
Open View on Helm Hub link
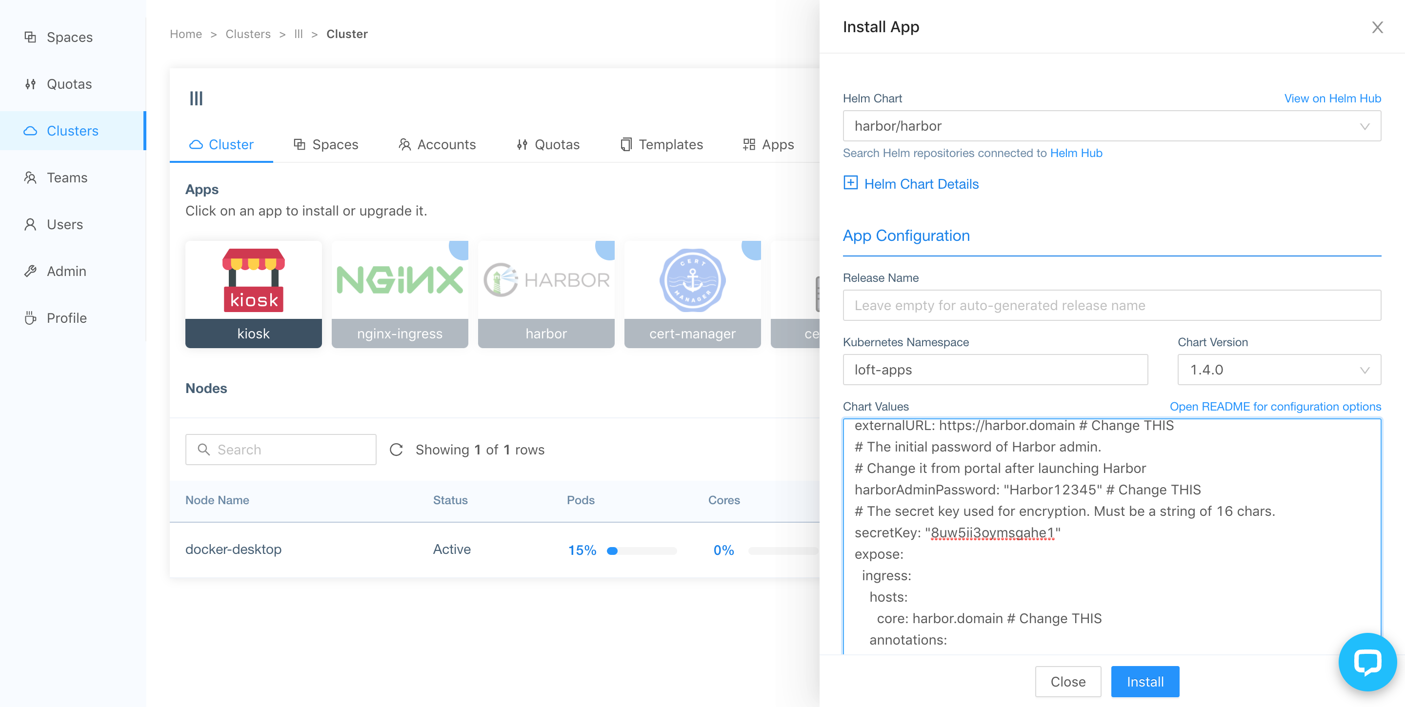[x=1332, y=98]
